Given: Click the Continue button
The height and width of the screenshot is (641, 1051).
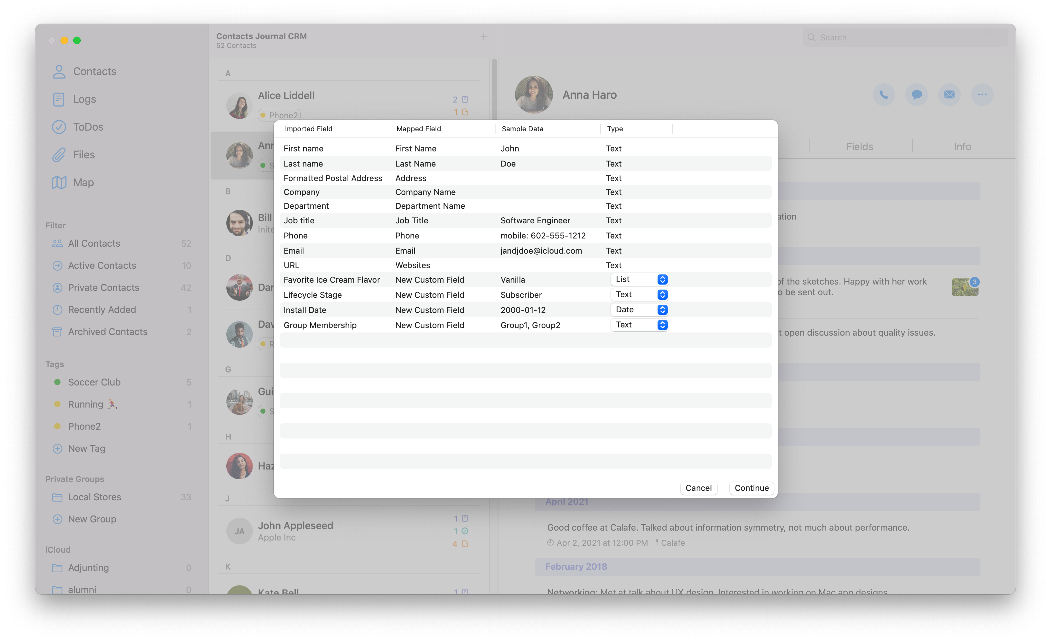Looking at the screenshot, I should pos(751,488).
